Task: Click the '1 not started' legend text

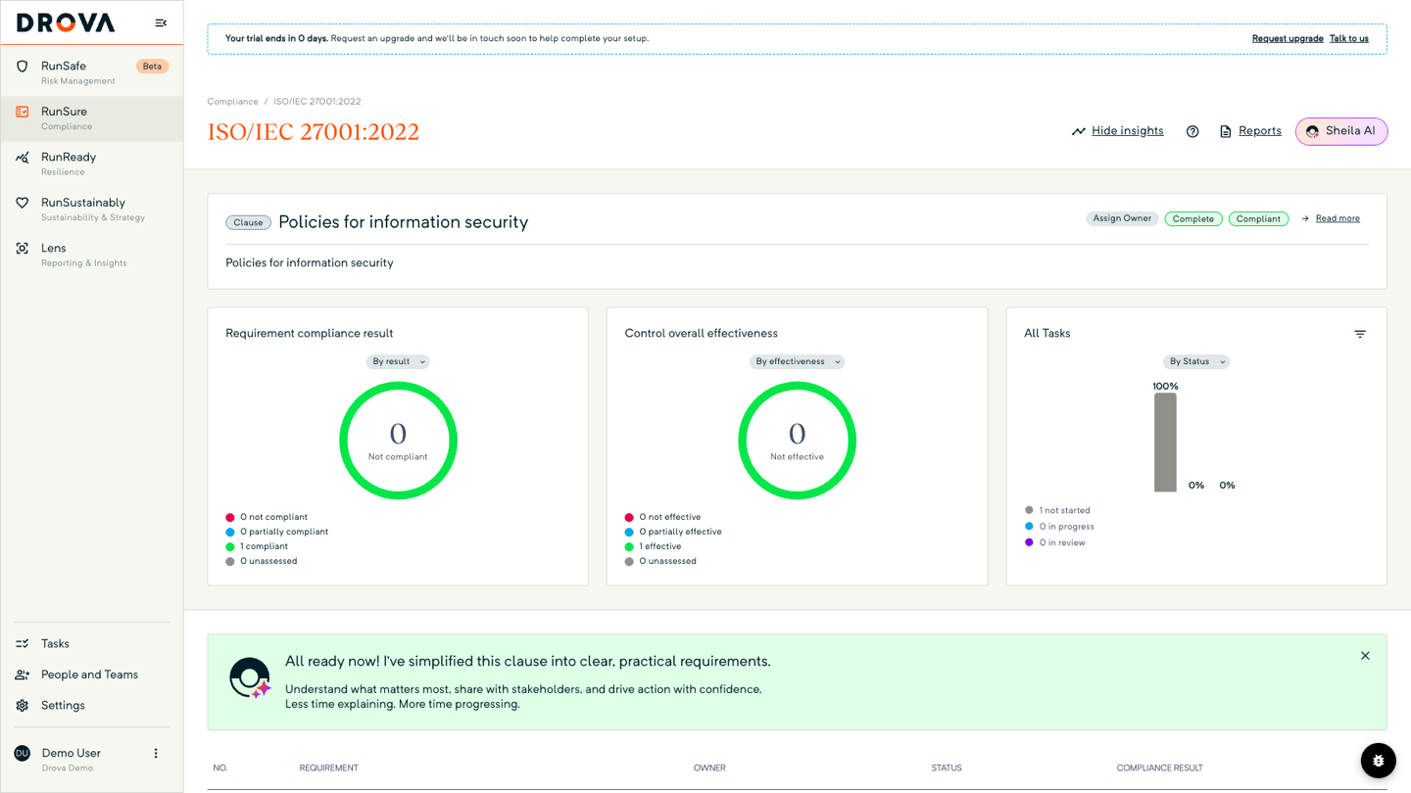Action: point(1065,510)
